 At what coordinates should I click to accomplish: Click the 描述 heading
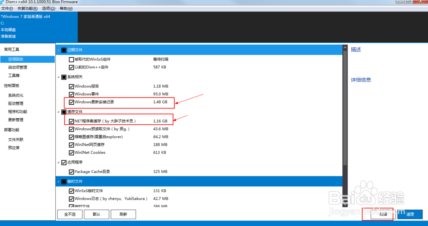(356, 50)
